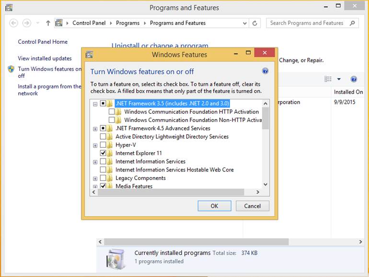The image size is (369, 277).
Task: Expand the Hyper-V tree node
Action: pyautogui.click(x=95, y=145)
